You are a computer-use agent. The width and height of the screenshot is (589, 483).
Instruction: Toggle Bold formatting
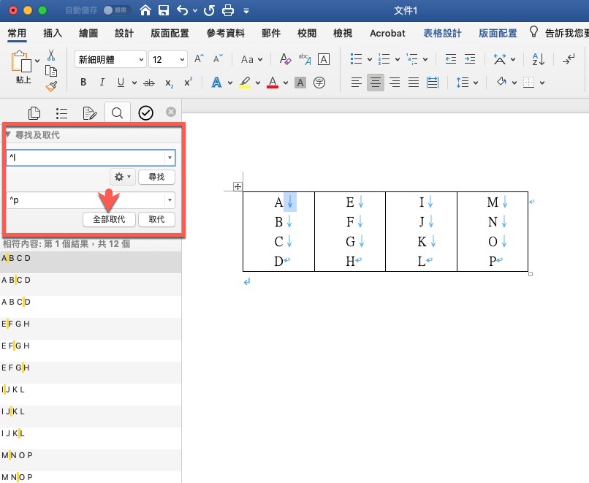click(83, 83)
